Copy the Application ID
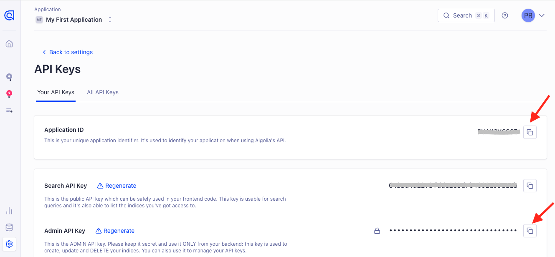The height and width of the screenshot is (257, 555). tap(530, 132)
